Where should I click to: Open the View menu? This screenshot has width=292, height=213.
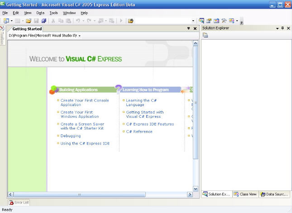click(28, 13)
